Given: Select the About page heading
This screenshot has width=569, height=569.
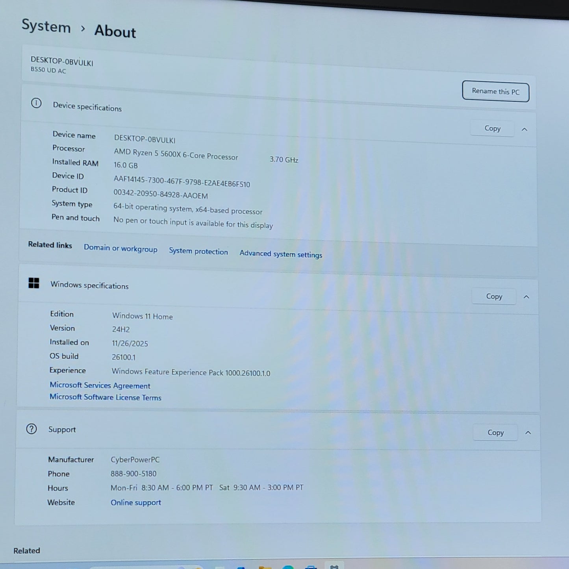Looking at the screenshot, I should tap(115, 31).
